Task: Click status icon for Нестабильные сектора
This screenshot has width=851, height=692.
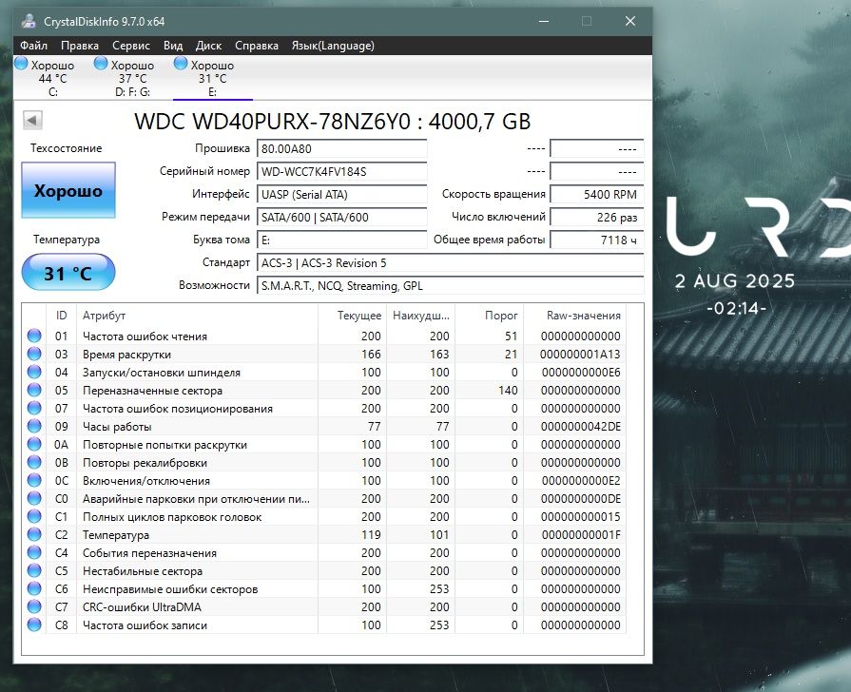Action: coord(34,570)
